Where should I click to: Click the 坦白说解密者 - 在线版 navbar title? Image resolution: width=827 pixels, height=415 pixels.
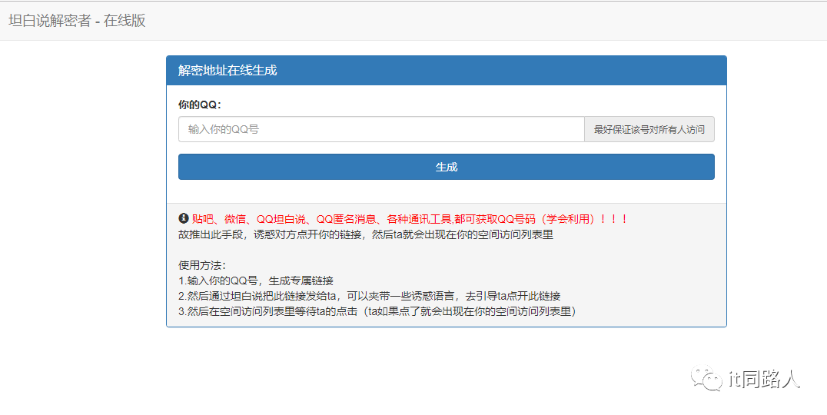coord(77,21)
